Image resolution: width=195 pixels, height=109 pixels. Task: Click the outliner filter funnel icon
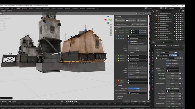(x=179, y=11)
